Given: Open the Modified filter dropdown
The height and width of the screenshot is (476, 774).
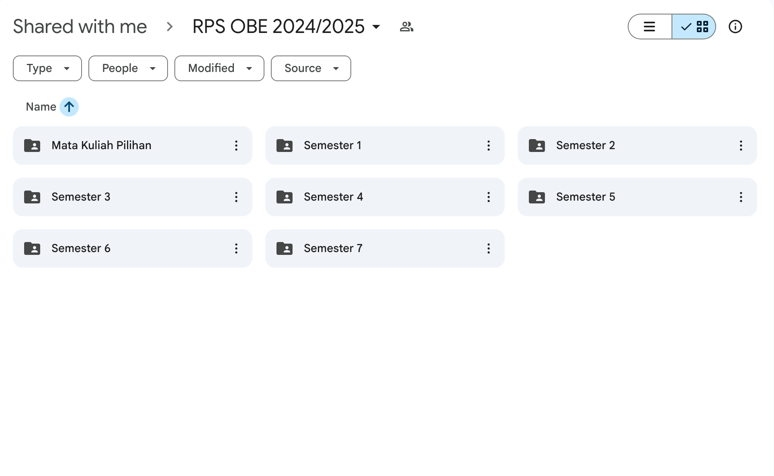Looking at the screenshot, I should coord(219,68).
